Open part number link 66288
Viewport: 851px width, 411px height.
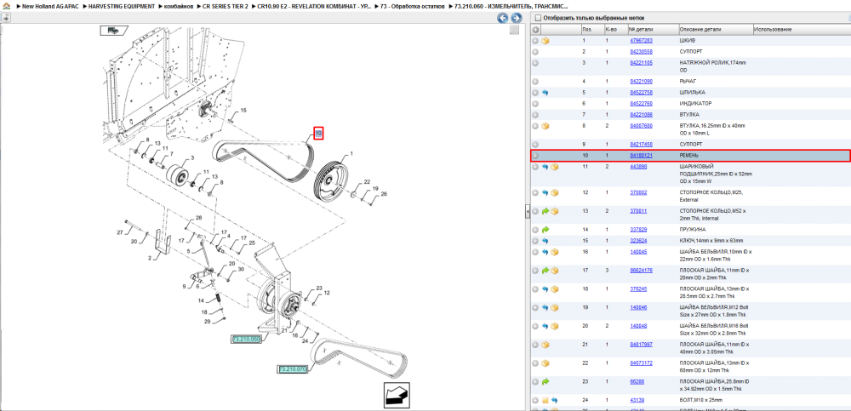pos(637,382)
